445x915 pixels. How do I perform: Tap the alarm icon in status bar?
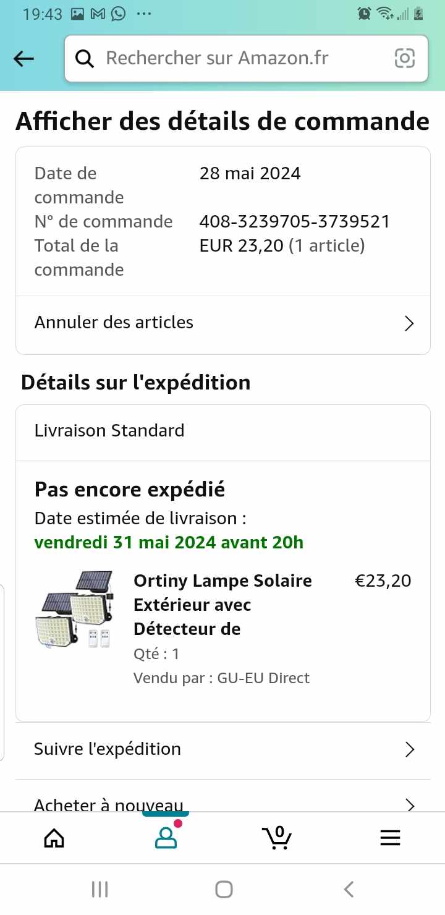(364, 13)
